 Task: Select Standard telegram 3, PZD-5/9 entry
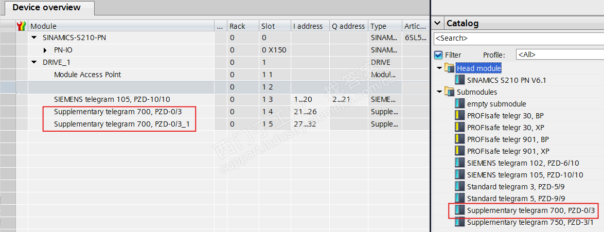tap(516, 187)
